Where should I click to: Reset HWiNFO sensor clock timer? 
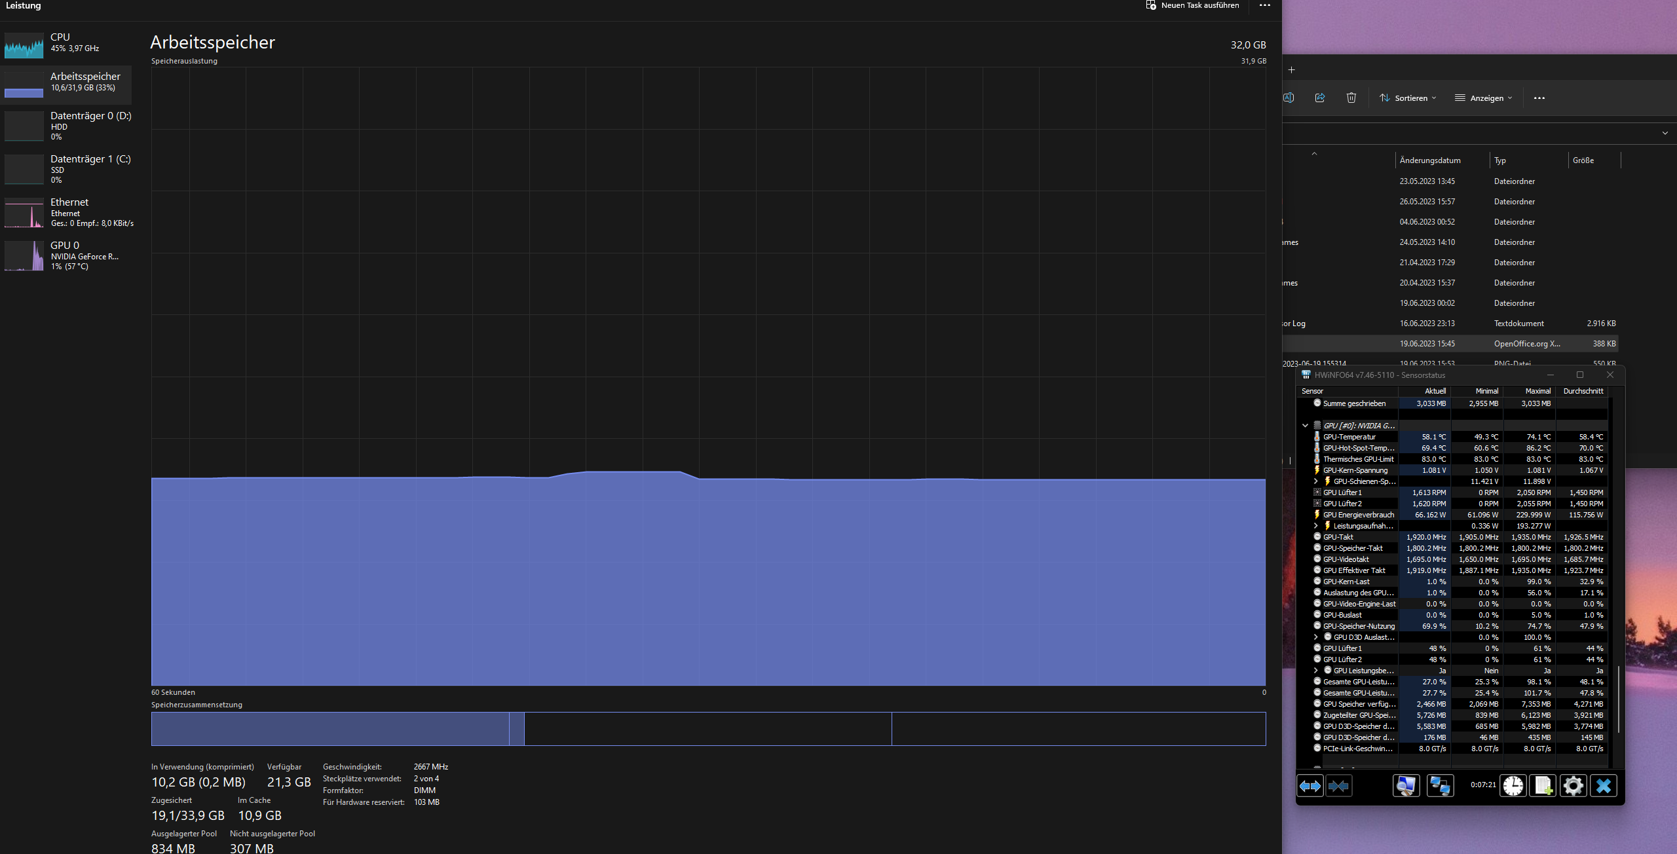point(1513,785)
